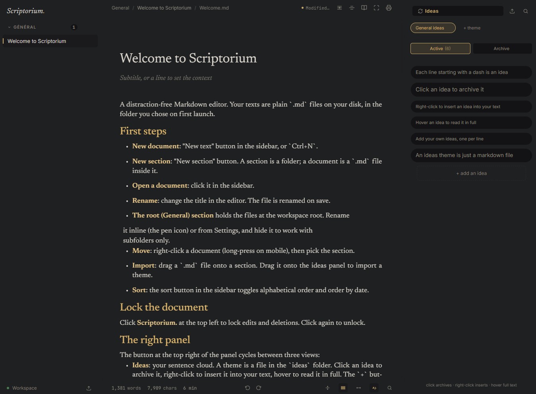Image resolution: width=536 pixels, height=394 pixels.
Task: Open reading mode with the book icon
Action: [364, 8]
